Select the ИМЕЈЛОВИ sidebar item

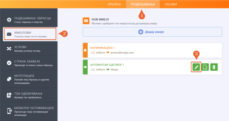pos(30,34)
